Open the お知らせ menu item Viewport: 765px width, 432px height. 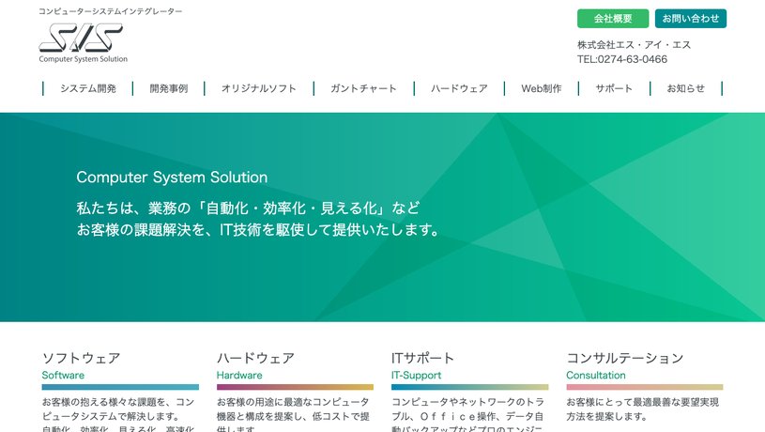coord(686,88)
